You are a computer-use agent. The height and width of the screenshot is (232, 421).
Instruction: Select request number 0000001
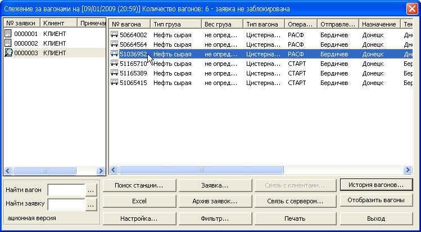(26, 34)
